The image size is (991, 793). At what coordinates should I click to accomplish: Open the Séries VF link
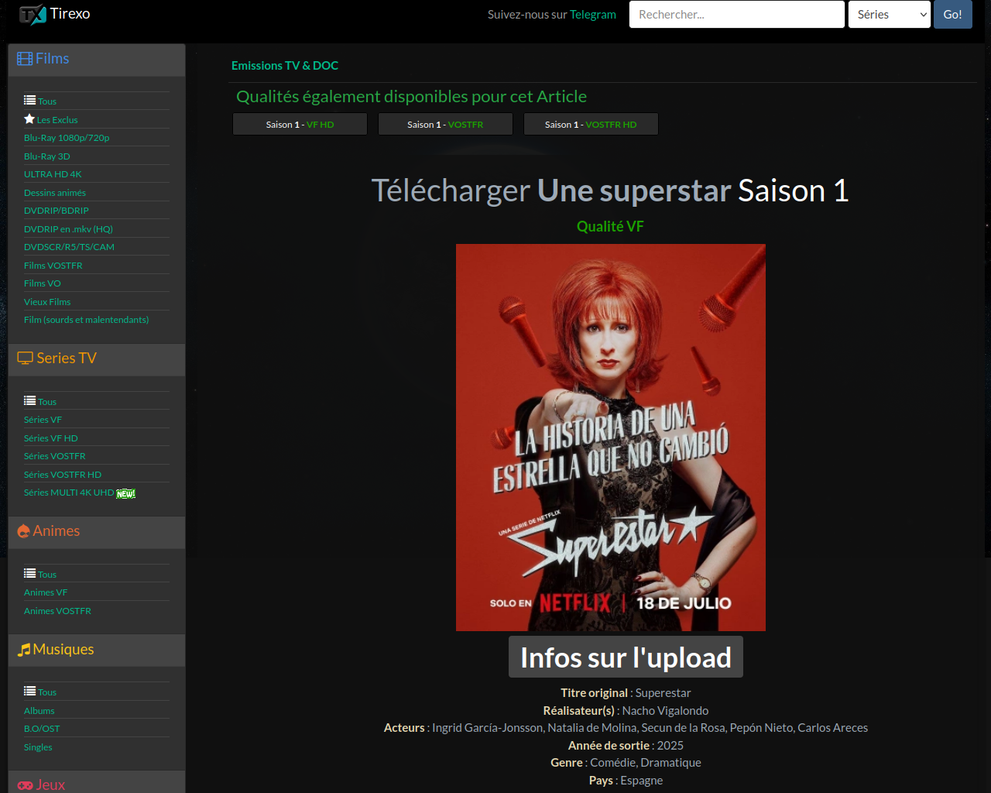pyautogui.click(x=43, y=420)
